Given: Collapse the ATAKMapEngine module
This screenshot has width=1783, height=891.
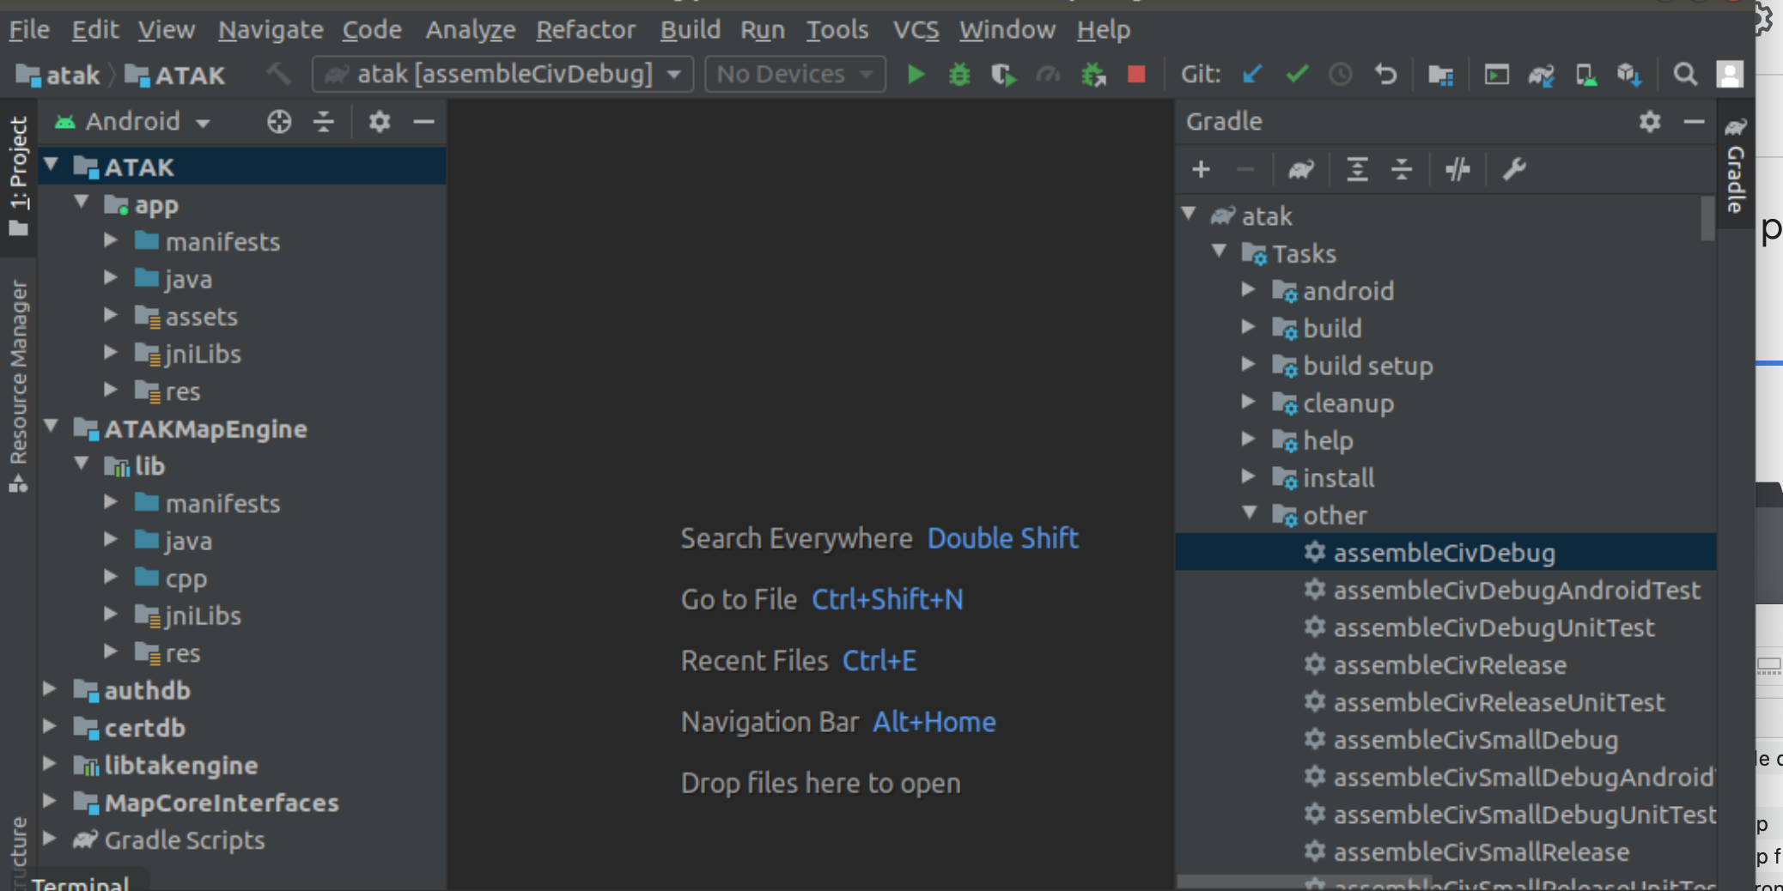Looking at the screenshot, I should point(52,427).
